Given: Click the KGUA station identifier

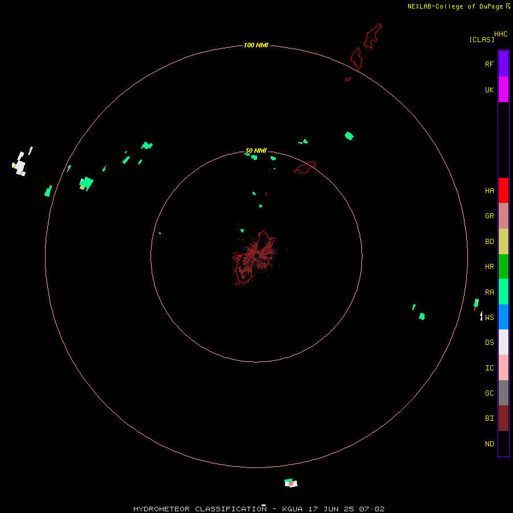Looking at the screenshot, I should pyautogui.click(x=292, y=509).
